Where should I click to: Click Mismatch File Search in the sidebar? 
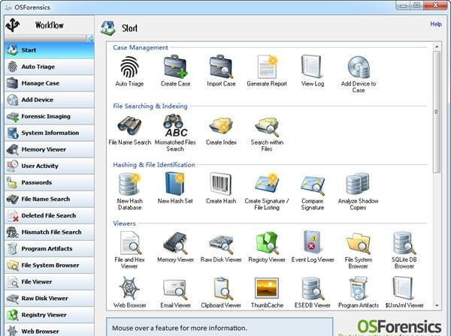[49, 232]
